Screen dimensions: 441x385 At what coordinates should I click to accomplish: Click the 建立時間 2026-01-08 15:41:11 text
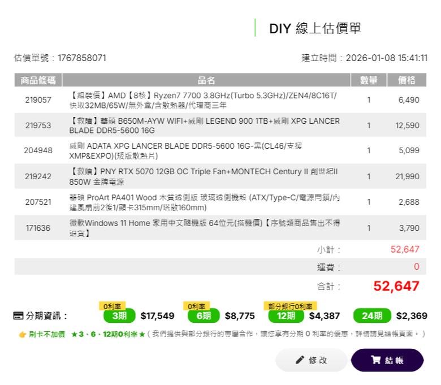point(365,58)
